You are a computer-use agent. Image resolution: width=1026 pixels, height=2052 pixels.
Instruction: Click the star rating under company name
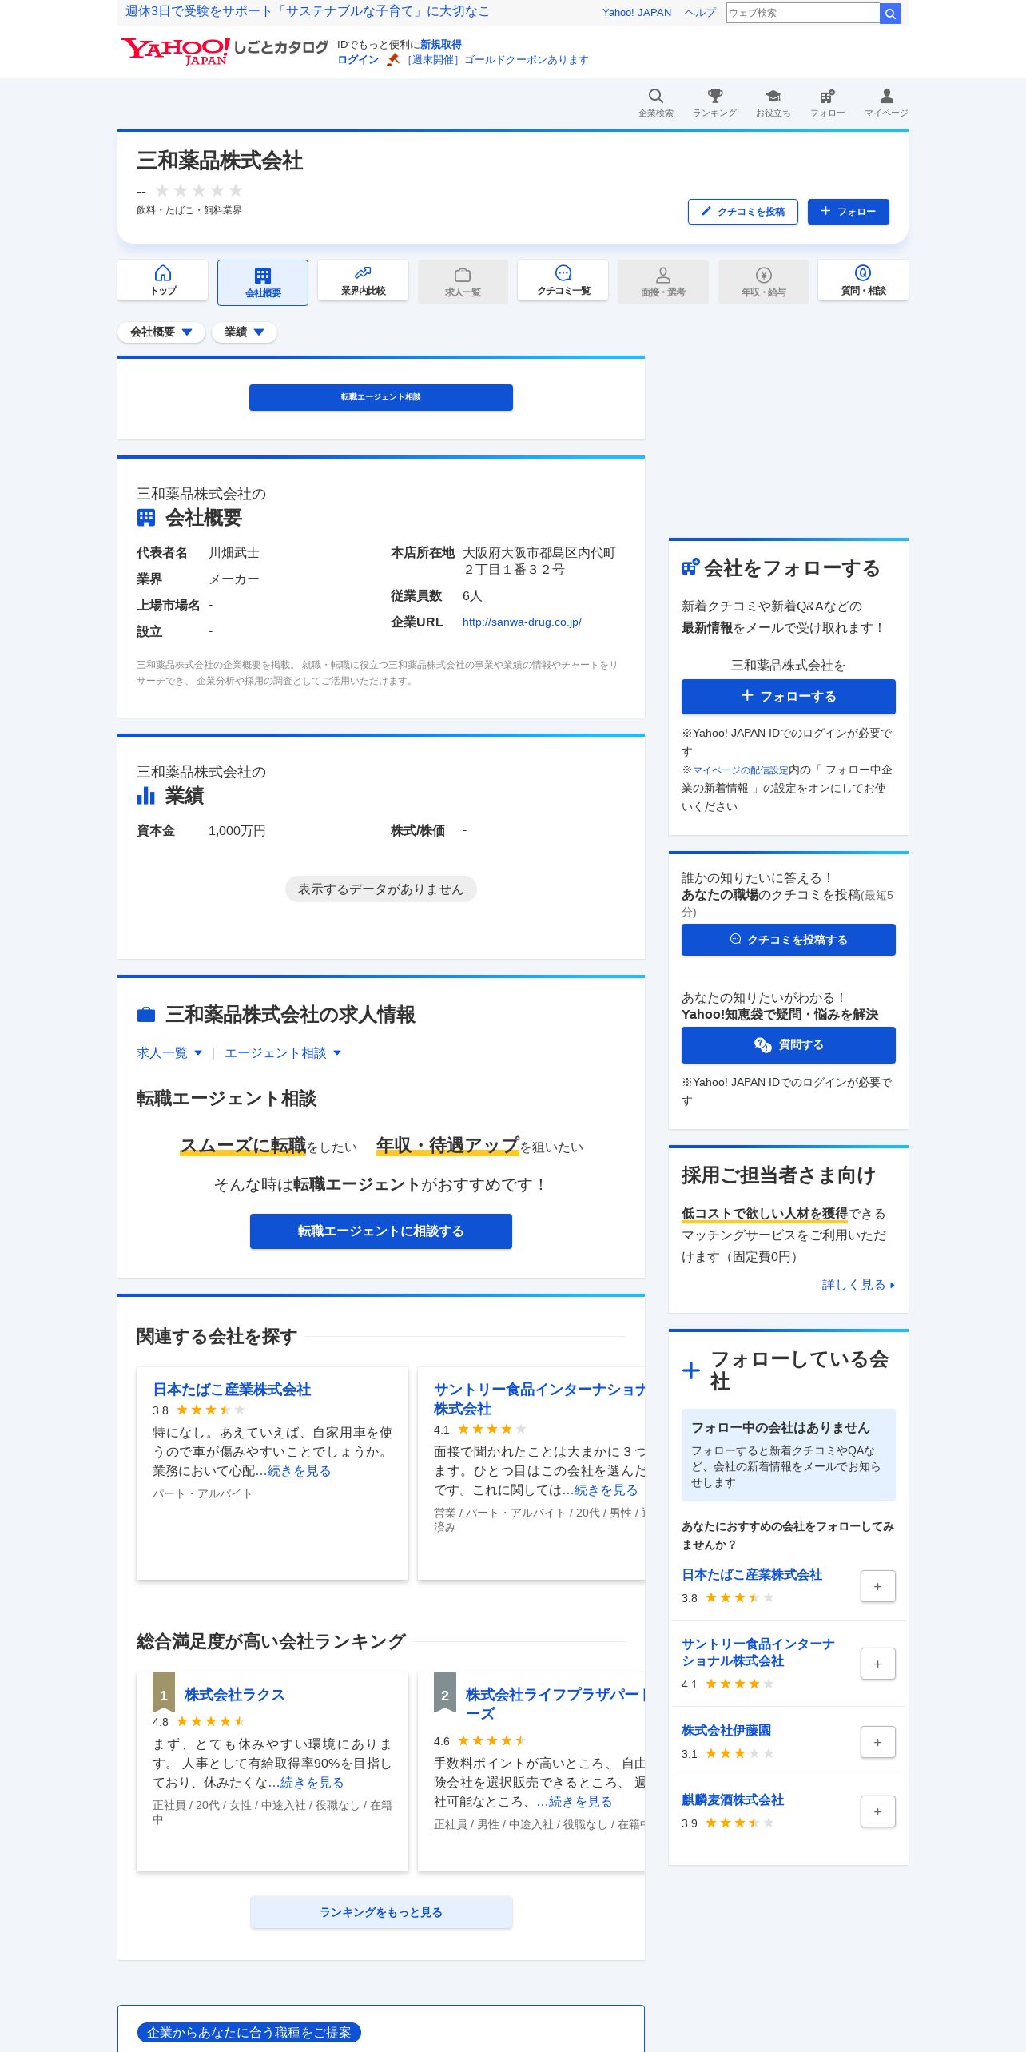(199, 190)
